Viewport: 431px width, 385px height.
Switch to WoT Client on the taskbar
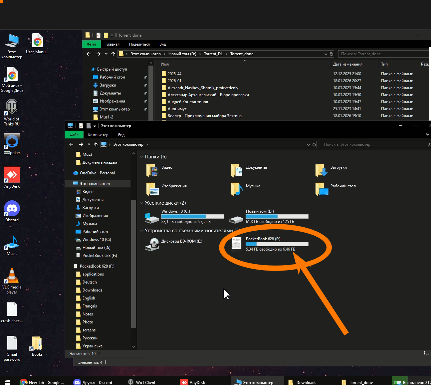[x=142, y=382]
